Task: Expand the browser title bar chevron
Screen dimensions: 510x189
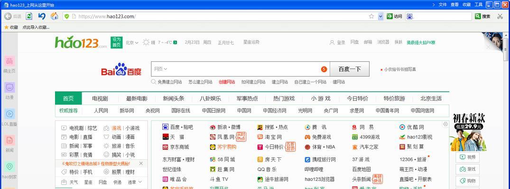Action: tap(433, 5)
